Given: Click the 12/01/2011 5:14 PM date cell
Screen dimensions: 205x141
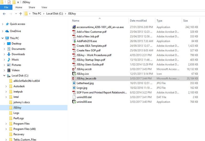Looking at the screenshot, I should [141, 74].
